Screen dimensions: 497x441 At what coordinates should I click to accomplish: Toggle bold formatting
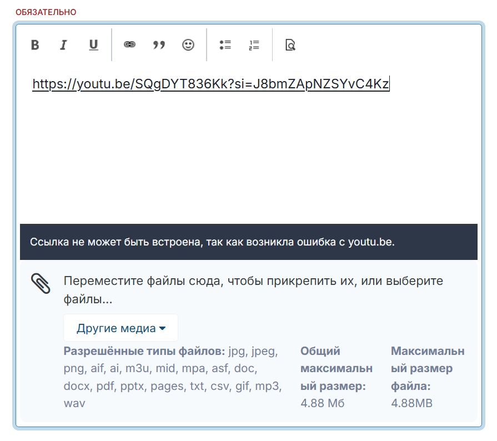(35, 44)
